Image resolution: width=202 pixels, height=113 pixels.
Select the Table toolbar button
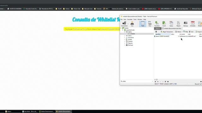(x=143, y=24)
